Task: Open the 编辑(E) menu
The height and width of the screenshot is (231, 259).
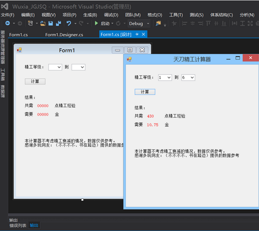Action: (28, 15)
